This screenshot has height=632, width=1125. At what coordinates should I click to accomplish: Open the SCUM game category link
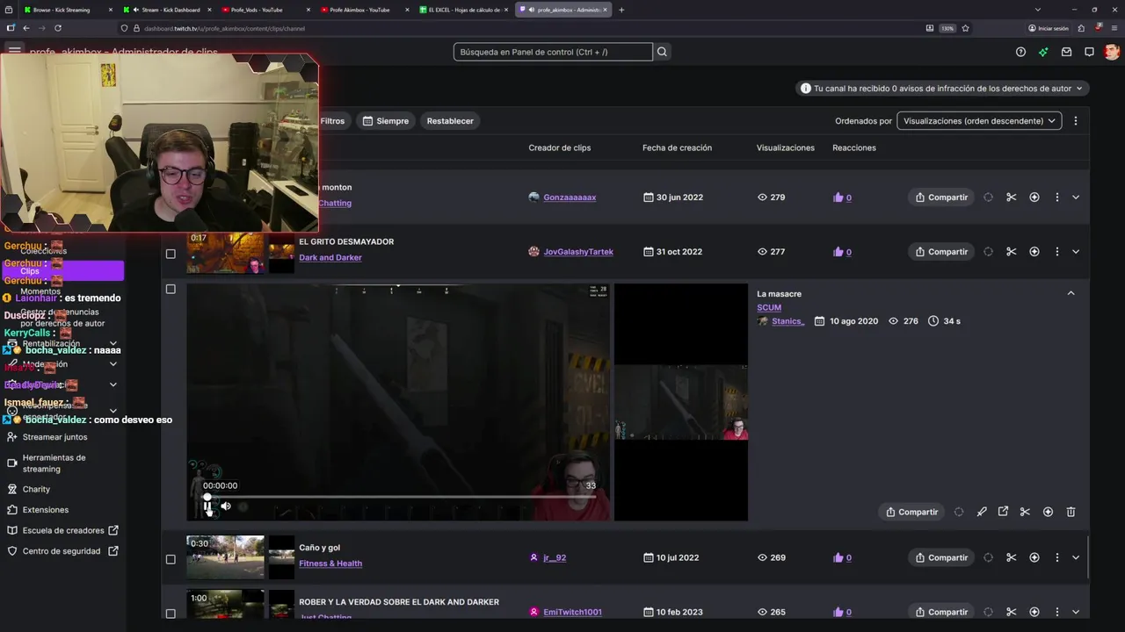click(769, 307)
